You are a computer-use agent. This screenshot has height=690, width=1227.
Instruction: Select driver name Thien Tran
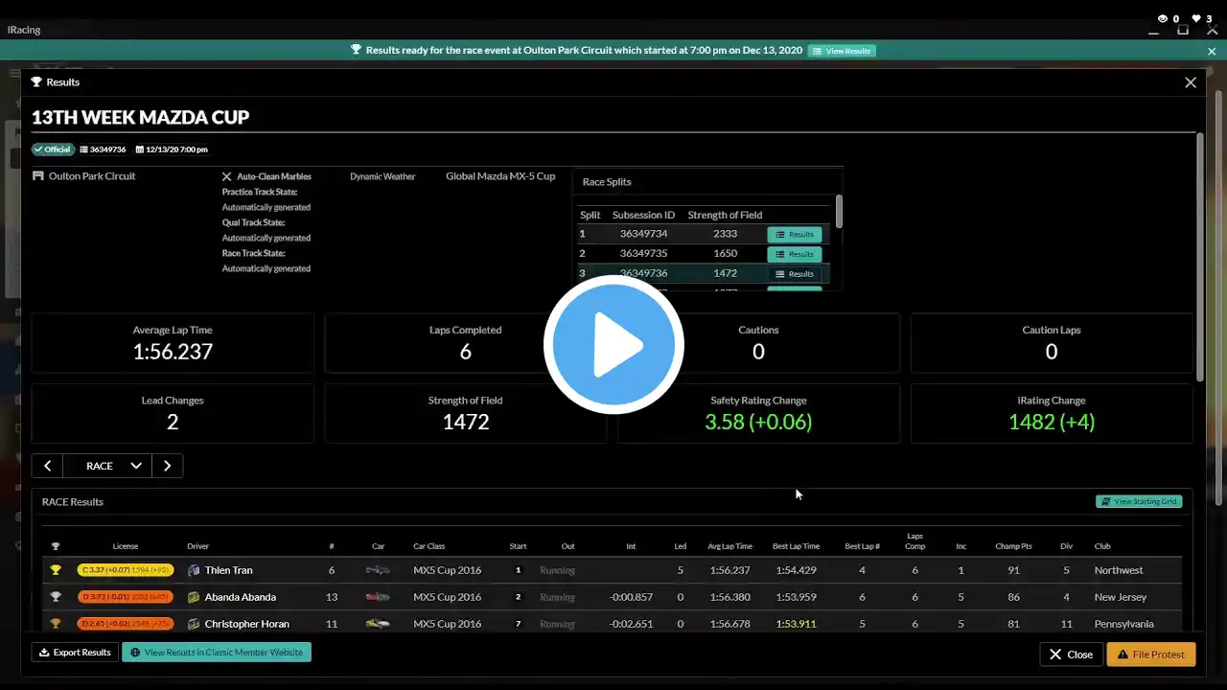click(x=228, y=570)
